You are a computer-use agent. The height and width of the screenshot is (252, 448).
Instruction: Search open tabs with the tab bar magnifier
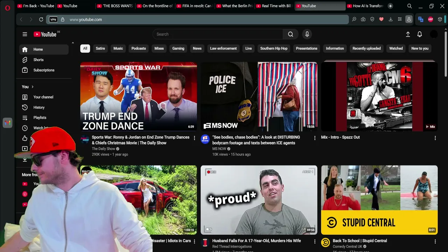[409, 6]
